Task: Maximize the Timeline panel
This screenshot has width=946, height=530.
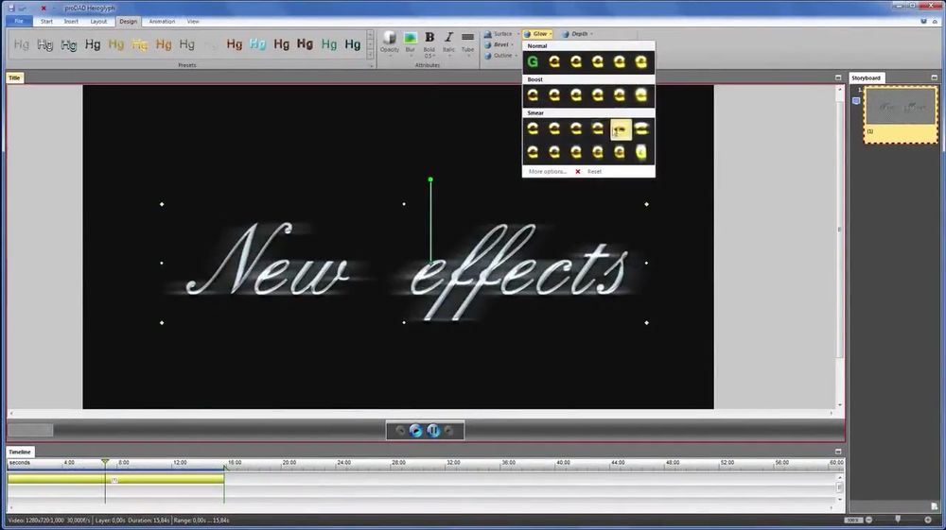Action: [x=838, y=452]
